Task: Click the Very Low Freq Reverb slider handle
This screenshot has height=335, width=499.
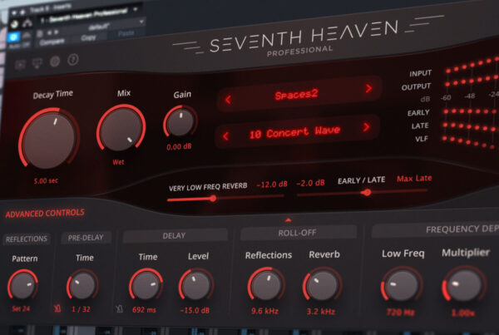Action: [x=213, y=199]
